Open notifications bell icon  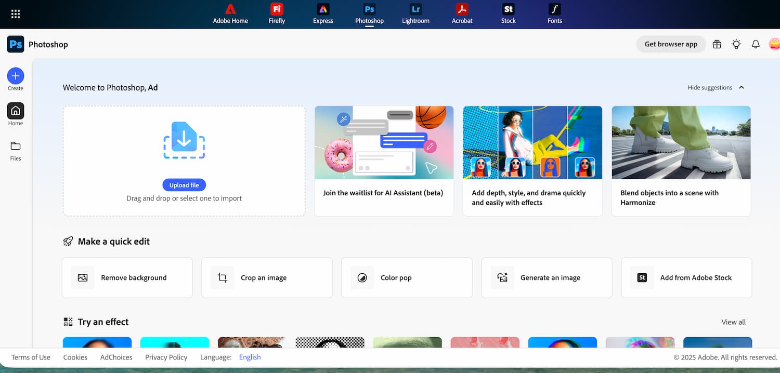756,44
